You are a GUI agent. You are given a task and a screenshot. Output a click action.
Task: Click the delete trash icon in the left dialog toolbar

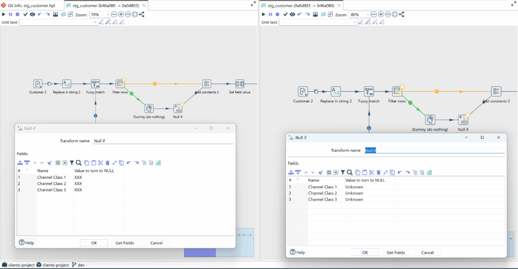point(107,163)
